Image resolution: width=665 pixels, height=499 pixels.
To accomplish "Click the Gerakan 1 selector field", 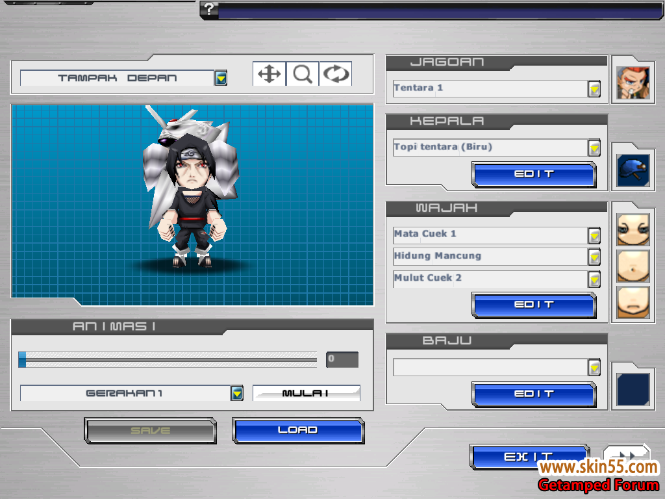I will (x=125, y=393).
